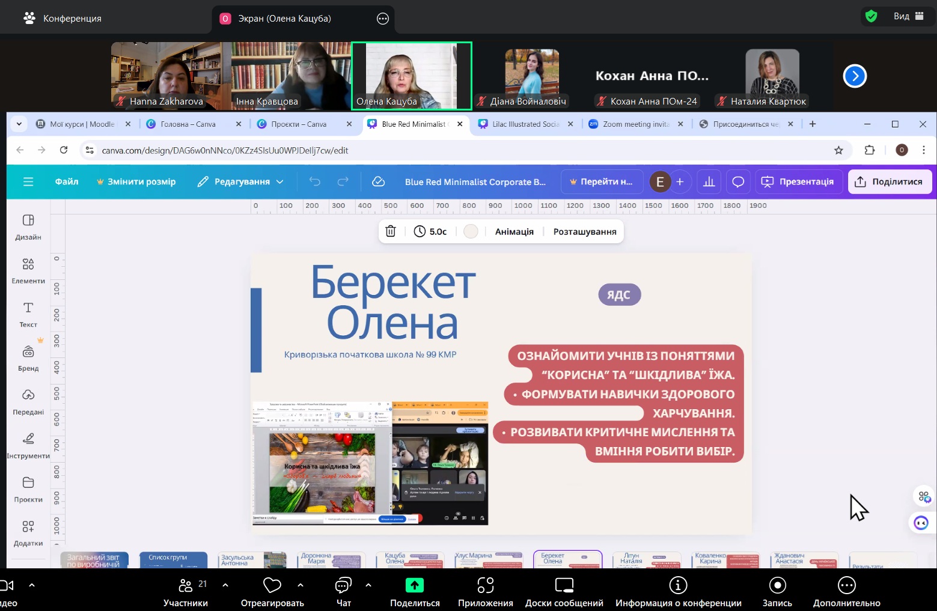Expand the participants options chevron
This screenshot has height=611, width=937.
tap(225, 585)
